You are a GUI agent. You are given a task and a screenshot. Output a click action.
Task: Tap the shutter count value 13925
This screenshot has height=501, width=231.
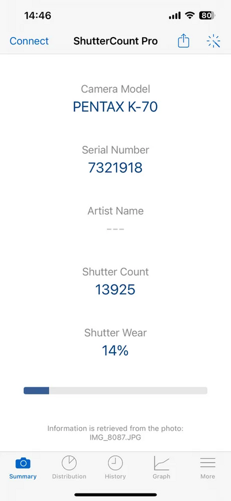pos(115,289)
